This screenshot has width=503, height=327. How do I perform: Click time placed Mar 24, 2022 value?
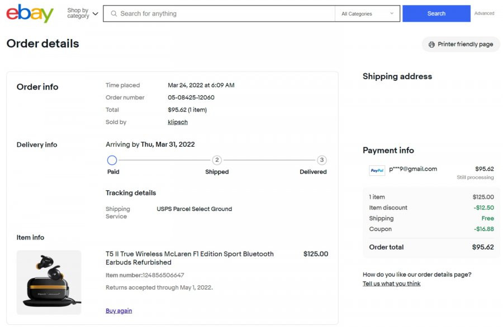pos(201,85)
